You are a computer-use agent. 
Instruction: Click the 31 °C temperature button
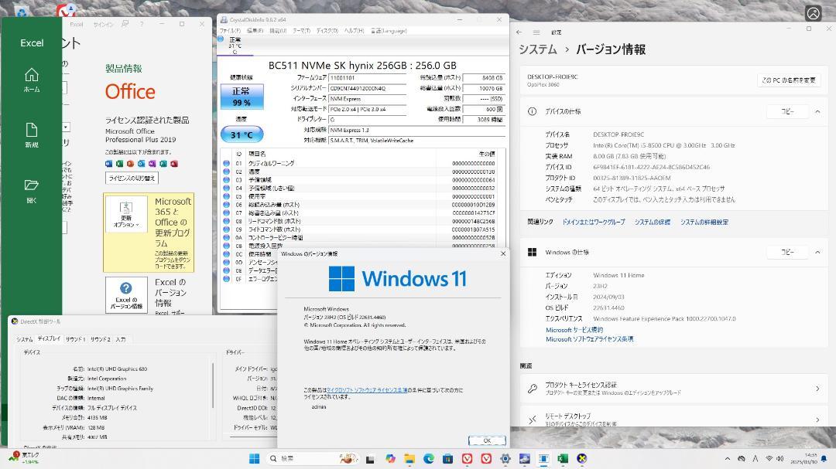[242, 134]
